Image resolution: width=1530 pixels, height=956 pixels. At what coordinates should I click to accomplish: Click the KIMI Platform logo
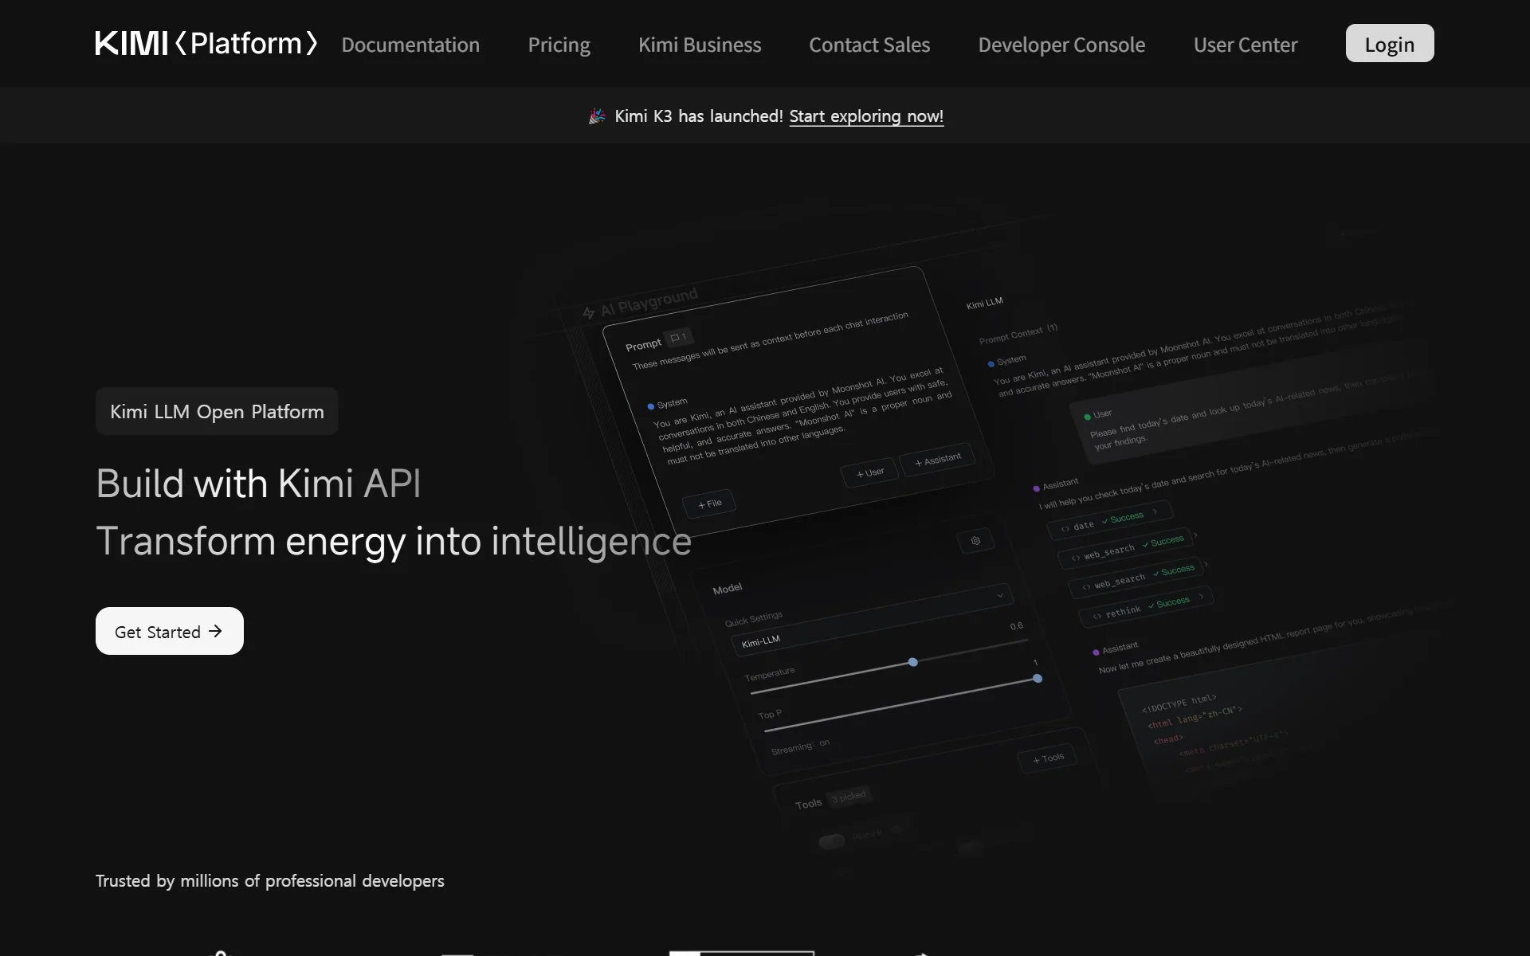(206, 43)
